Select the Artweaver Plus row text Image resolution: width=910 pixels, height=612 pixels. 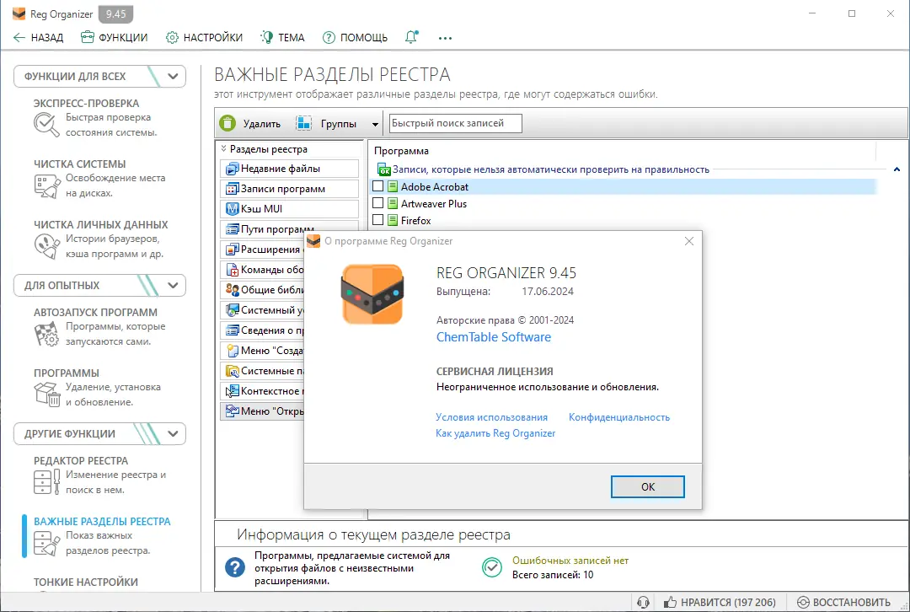(434, 203)
